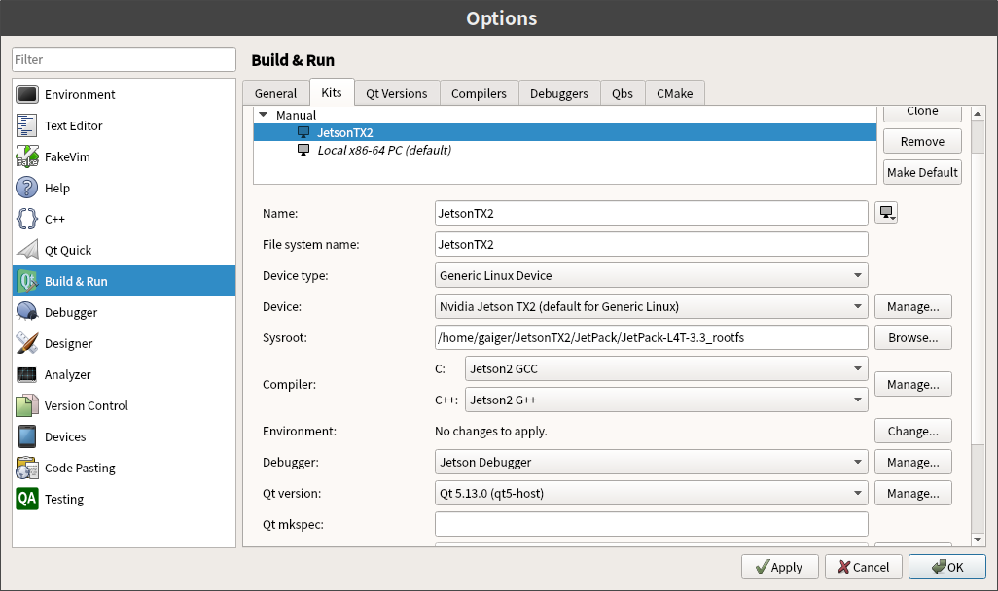Click the device icon beside the Name field

[885, 212]
